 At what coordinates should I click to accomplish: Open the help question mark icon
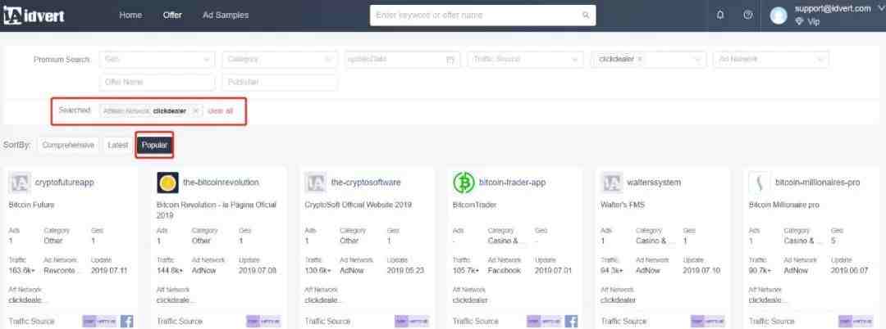(x=748, y=16)
